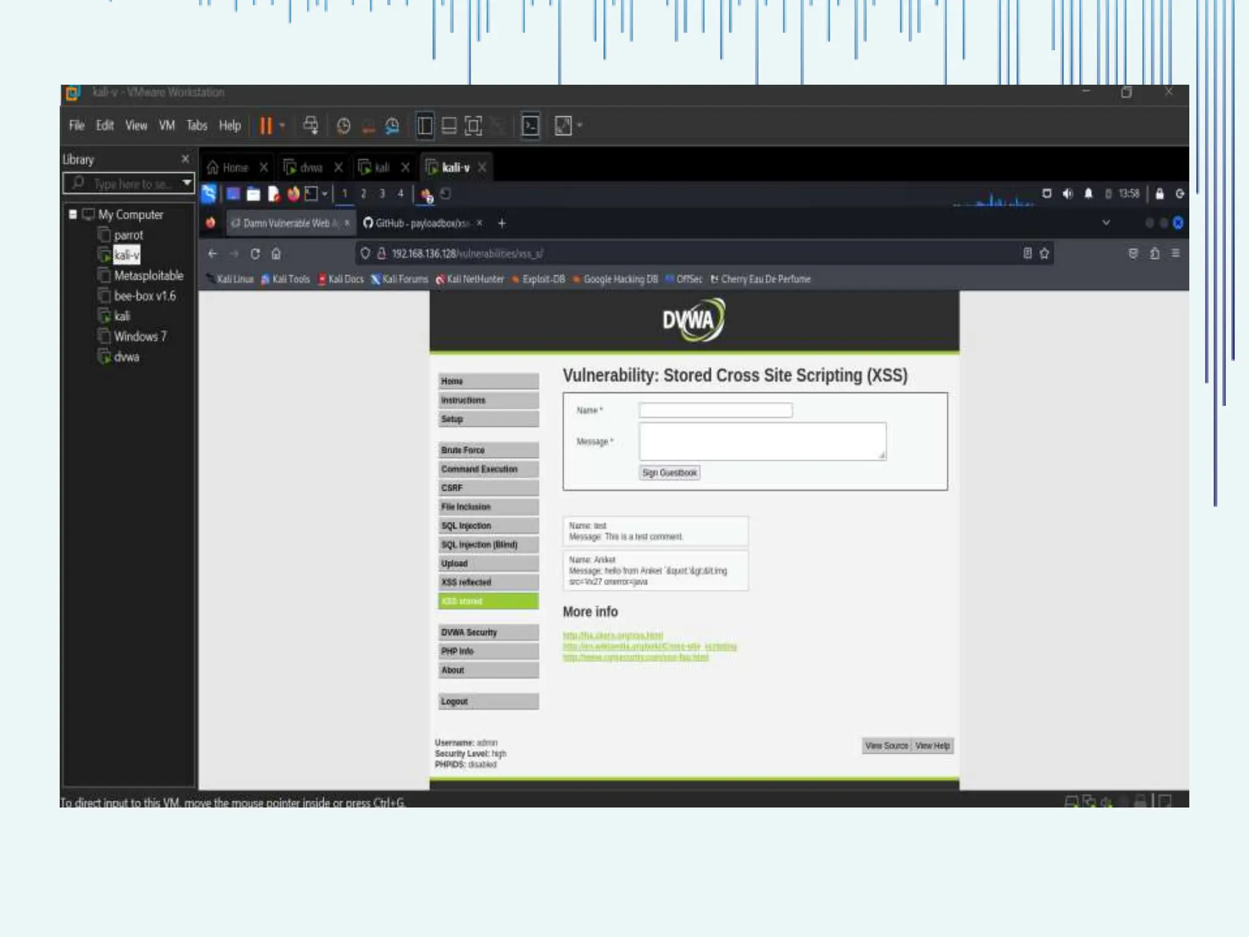This screenshot has width=1249, height=937.
Task: Click the send Ctrl+Alt+Del icon
Action: coord(310,126)
